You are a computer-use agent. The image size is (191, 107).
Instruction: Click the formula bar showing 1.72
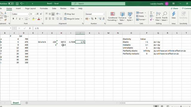tap(112, 28)
